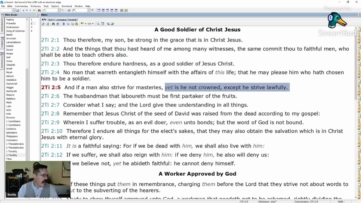Open the Editors side panel tab
This screenshot has width=361, height=203.
tap(2, 42)
